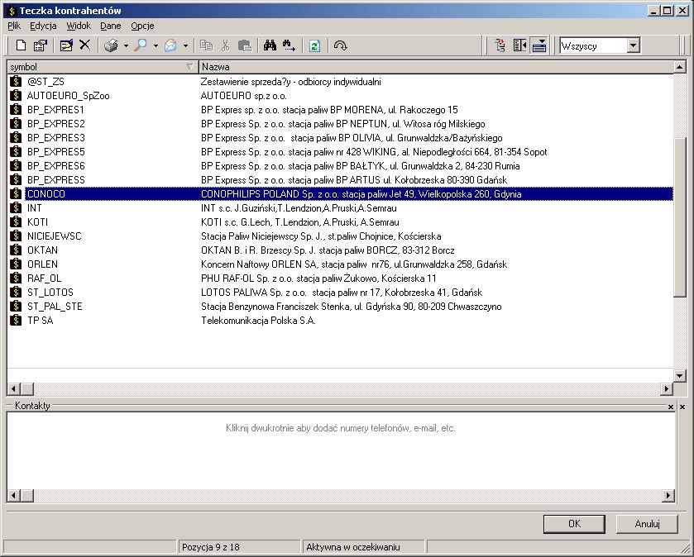This screenshot has width=694, height=557.
Task: Click the Kontakty placeholder text about adding phones
Action: coord(340,428)
